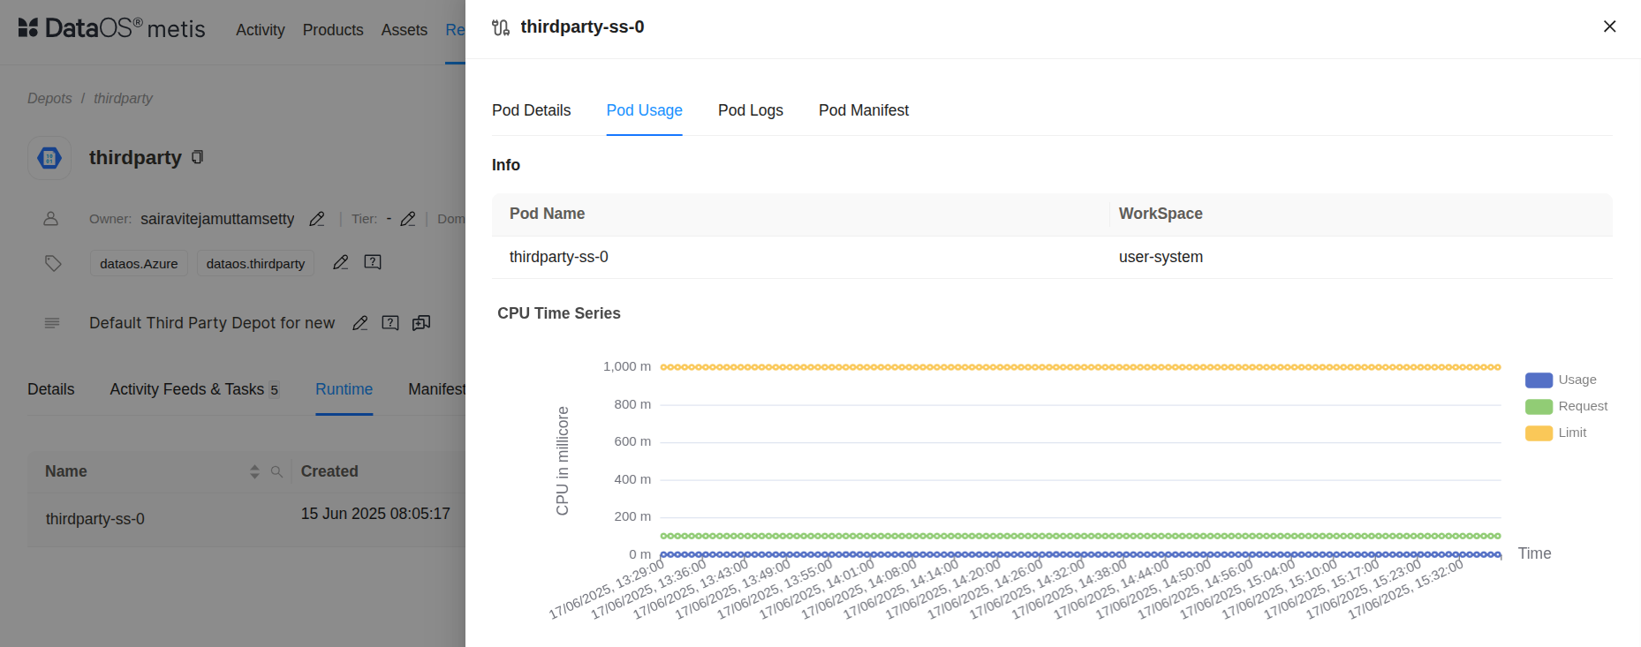Viewport: 1641px width, 647px height.
Task: Edit the Tier value
Action: [x=408, y=219]
